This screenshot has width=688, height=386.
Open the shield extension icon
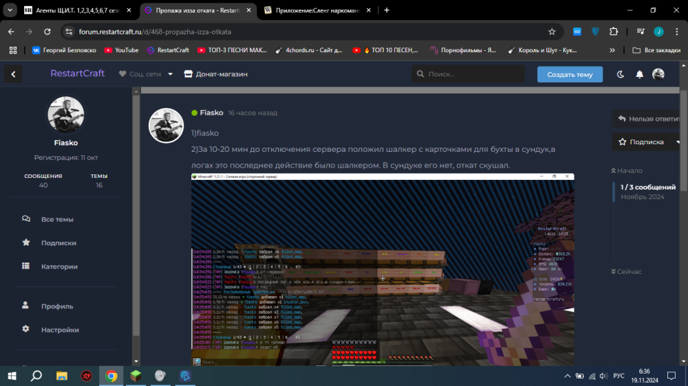(x=595, y=32)
